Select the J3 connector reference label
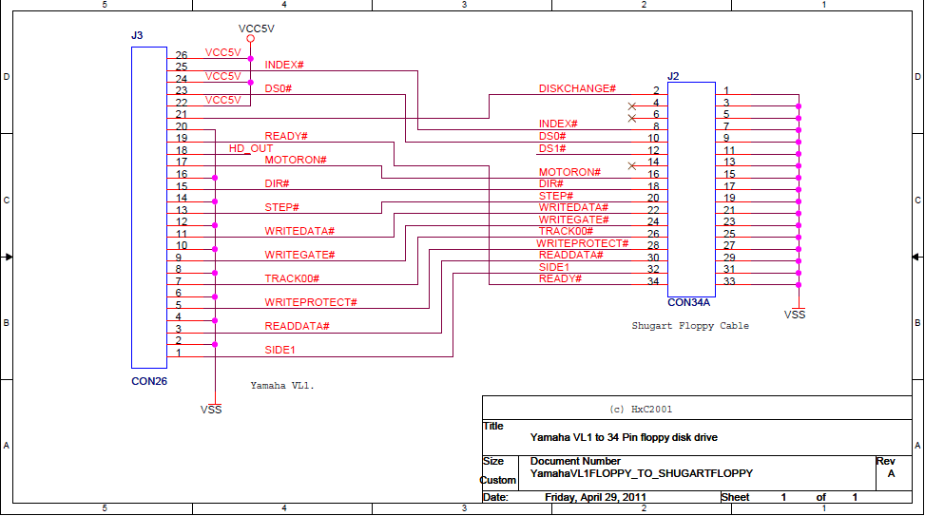 pos(137,35)
